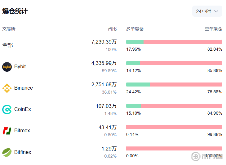Image resolution: width=226 pixels, height=165 pixels.
Task: Open the CoinEx exchange name link
Action: (23, 109)
